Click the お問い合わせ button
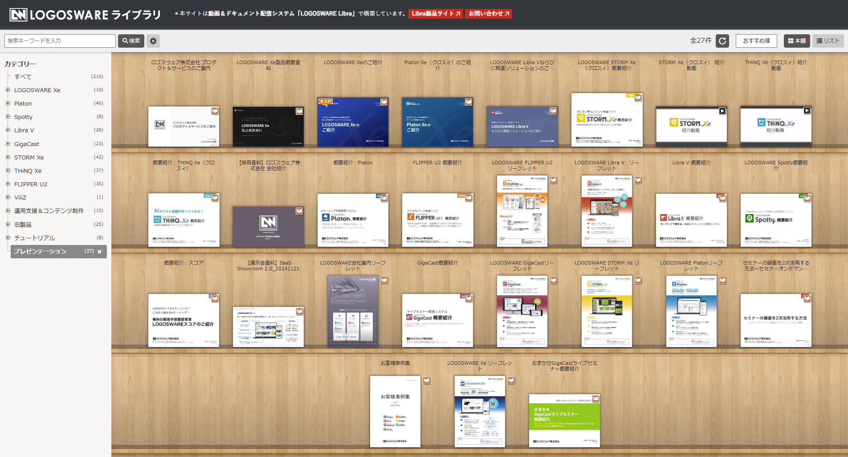The height and width of the screenshot is (457, 848). click(489, 14)
